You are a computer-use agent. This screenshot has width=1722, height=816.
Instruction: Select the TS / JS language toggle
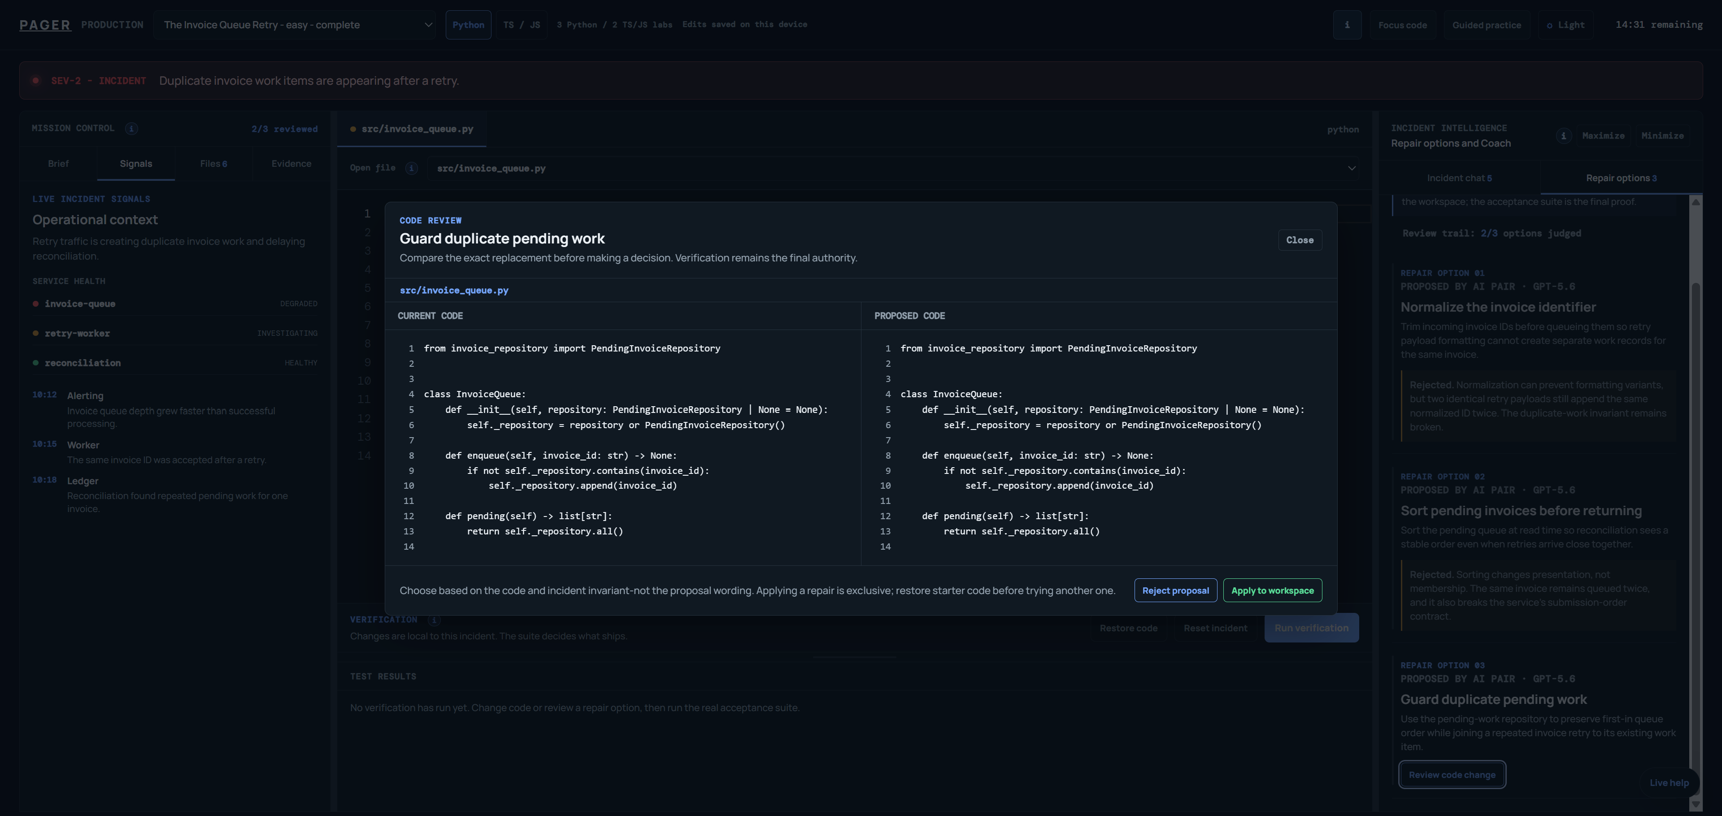click(x=522, y=25)
